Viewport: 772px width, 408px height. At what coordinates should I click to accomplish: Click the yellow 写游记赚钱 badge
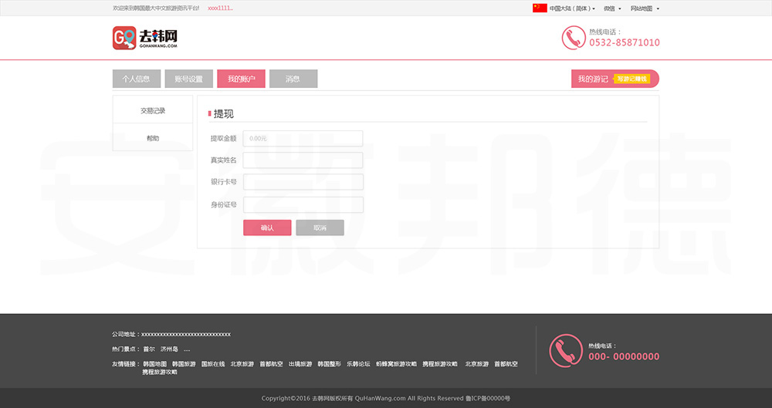[x=632, y=79]
